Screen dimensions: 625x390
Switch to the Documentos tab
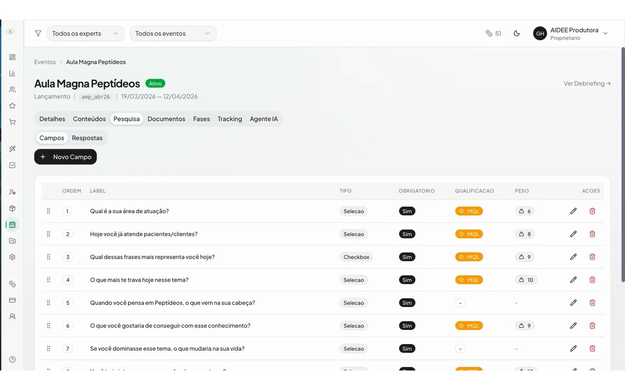point(166,119)
